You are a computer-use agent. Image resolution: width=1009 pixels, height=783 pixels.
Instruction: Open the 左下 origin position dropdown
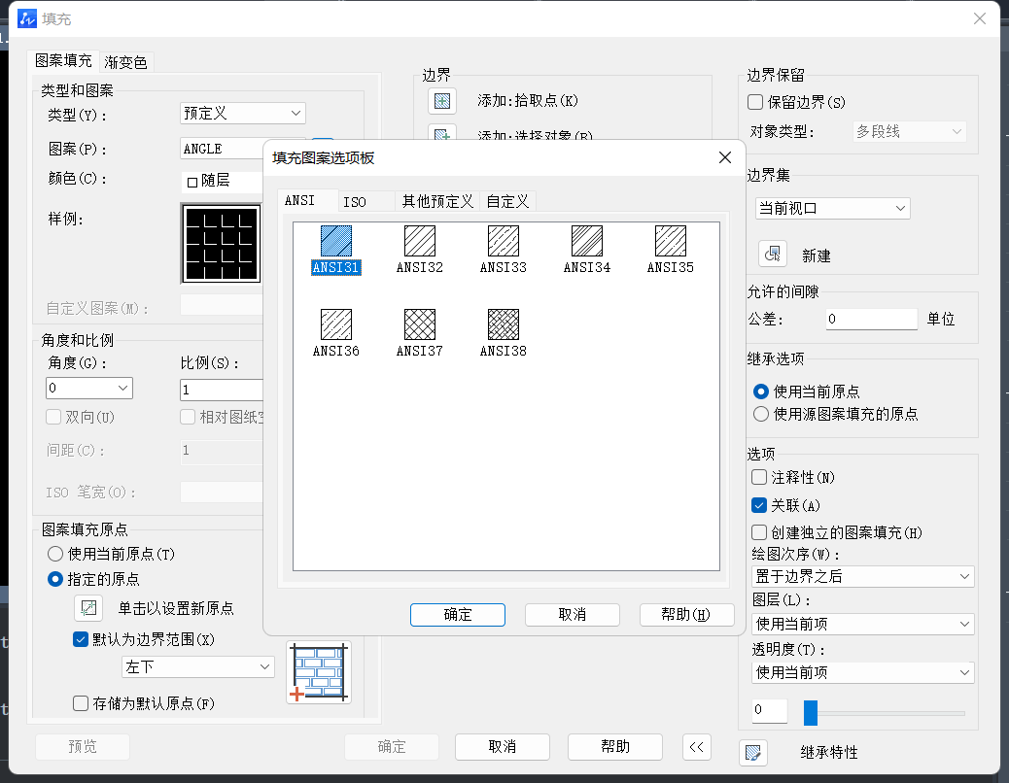pyautogui.click(x=198, y=666)
